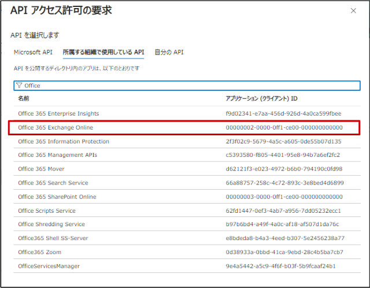Select the 所属する組織で使用している API tab
Screen dimensions: 370x288
103,52
